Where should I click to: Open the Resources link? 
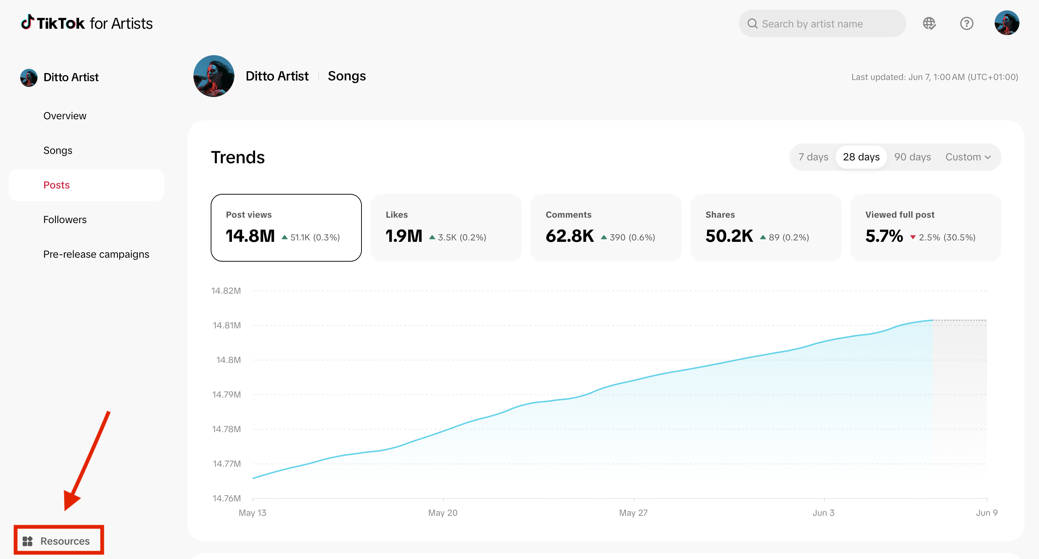(x=59, y=541)
